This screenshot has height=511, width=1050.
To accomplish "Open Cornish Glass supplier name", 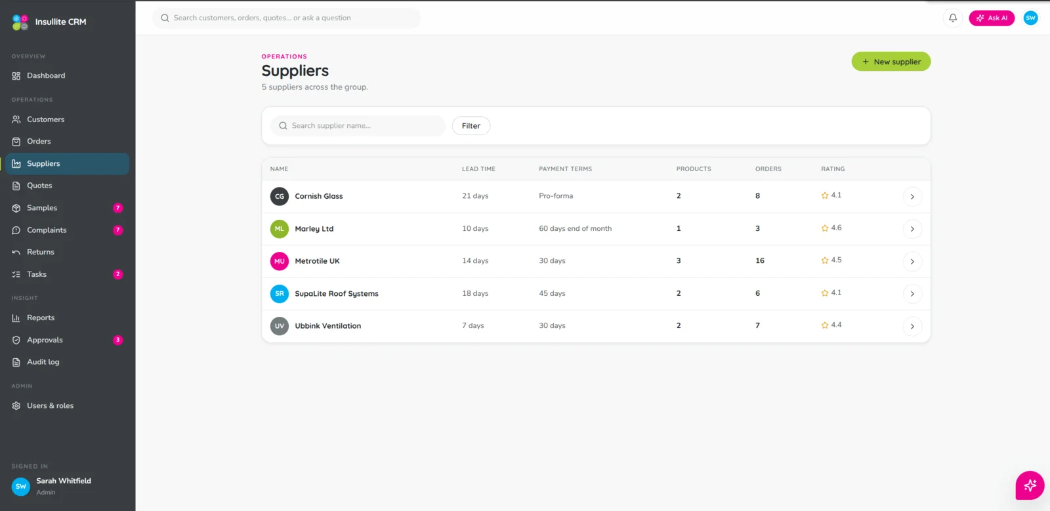I will point(319,196).
